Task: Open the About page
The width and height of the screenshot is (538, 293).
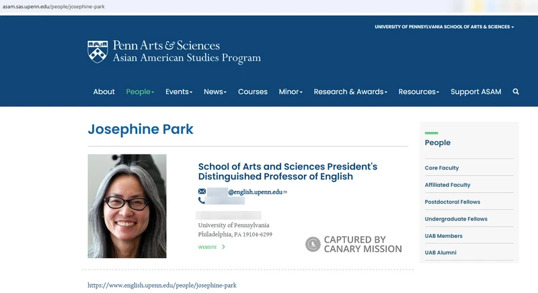Action: pos(104,91)
